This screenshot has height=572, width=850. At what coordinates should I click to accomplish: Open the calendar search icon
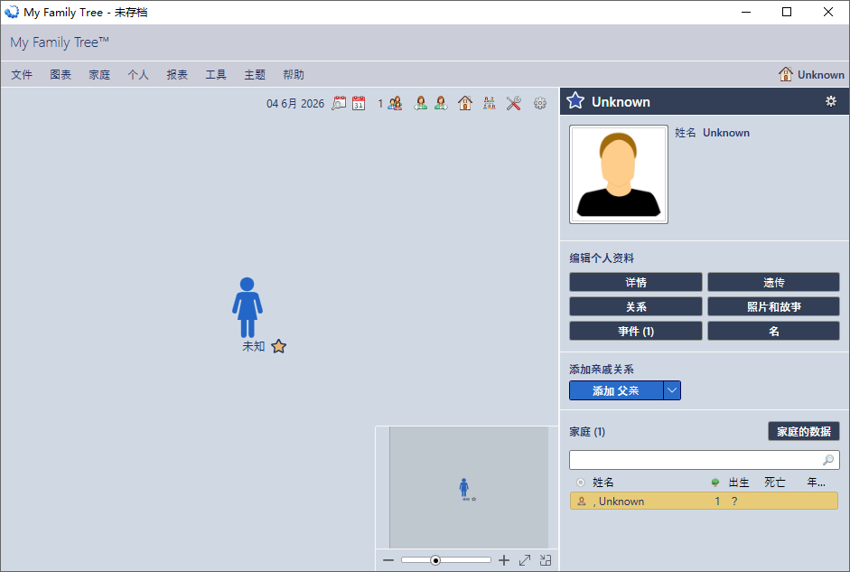click(x=339, y=103)
